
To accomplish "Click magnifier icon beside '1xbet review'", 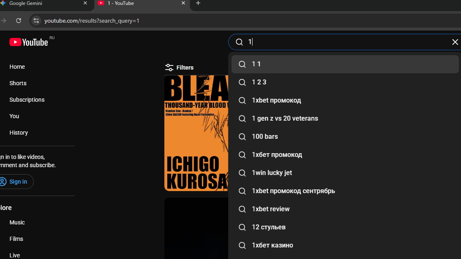I will click(x=242, y=209).
